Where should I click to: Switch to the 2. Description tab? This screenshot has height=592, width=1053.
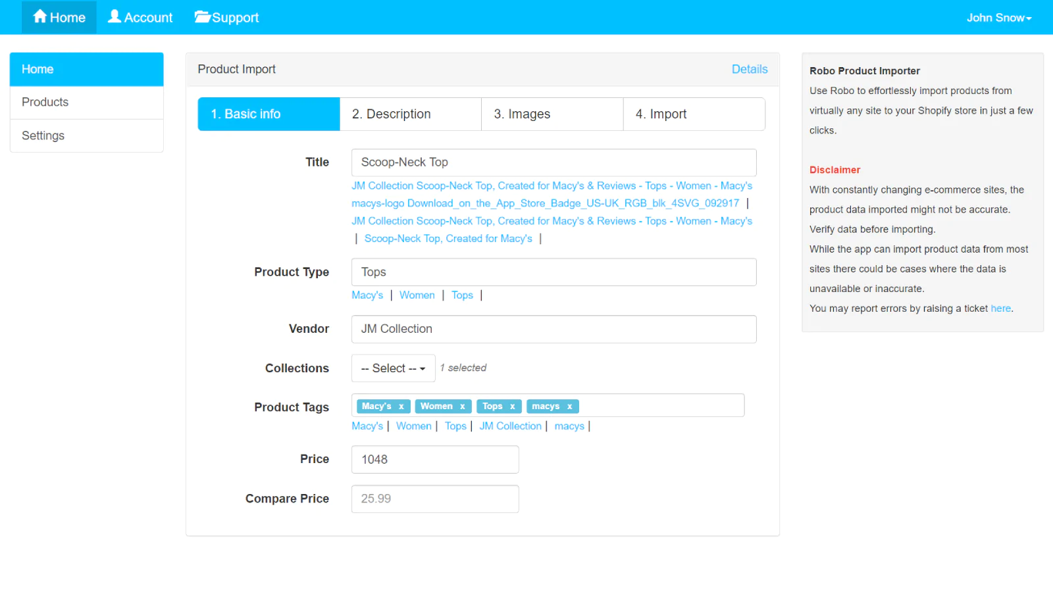click(x=411, y=114)
